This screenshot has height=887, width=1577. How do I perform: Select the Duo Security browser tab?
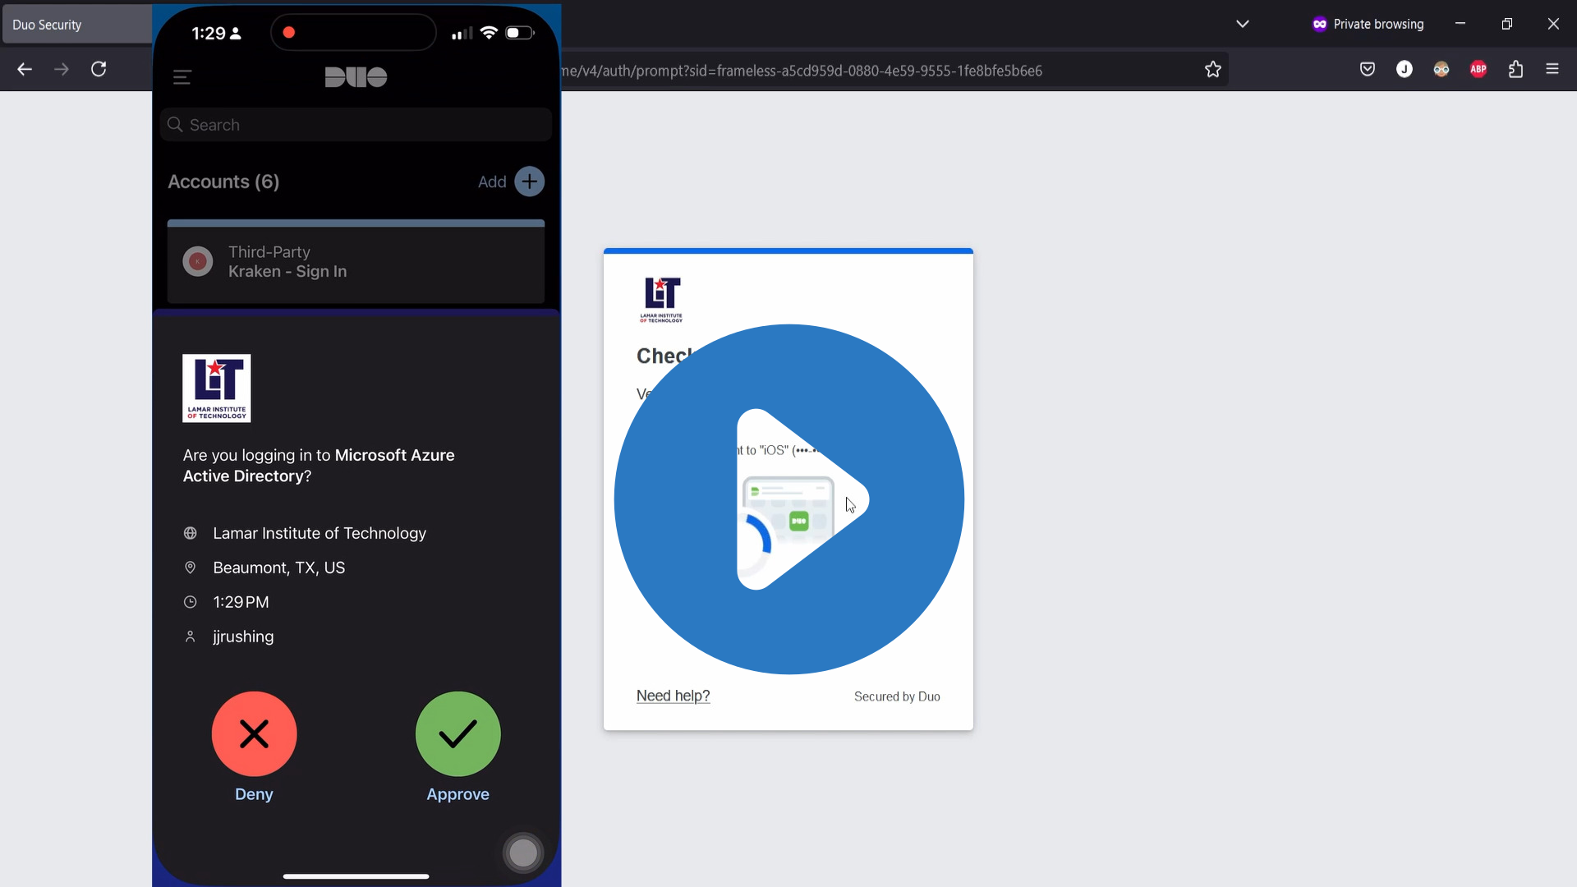[x=77, y=25]
